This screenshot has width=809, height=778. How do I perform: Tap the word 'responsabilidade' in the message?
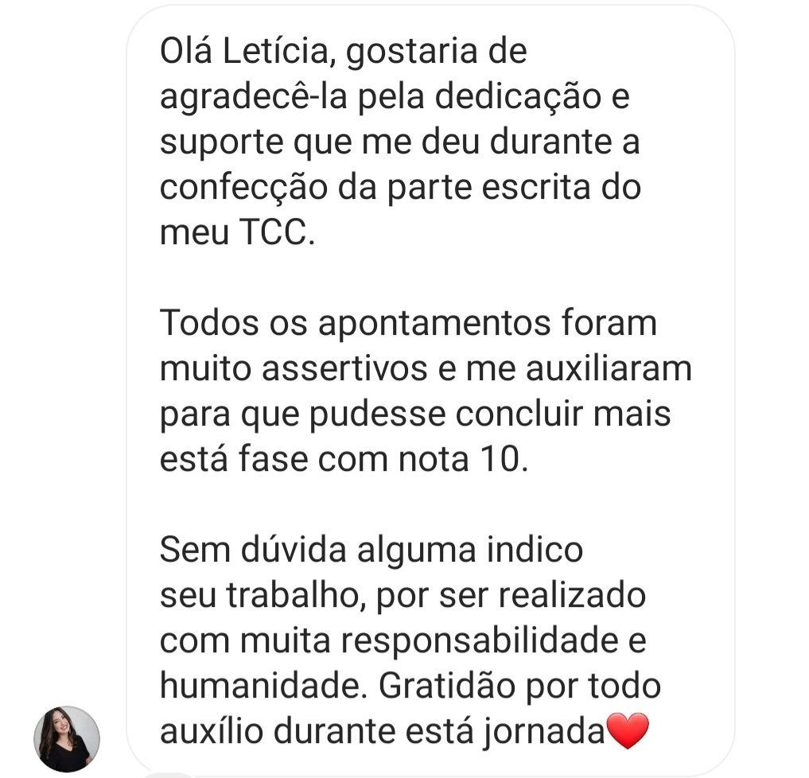click(480, 642)
